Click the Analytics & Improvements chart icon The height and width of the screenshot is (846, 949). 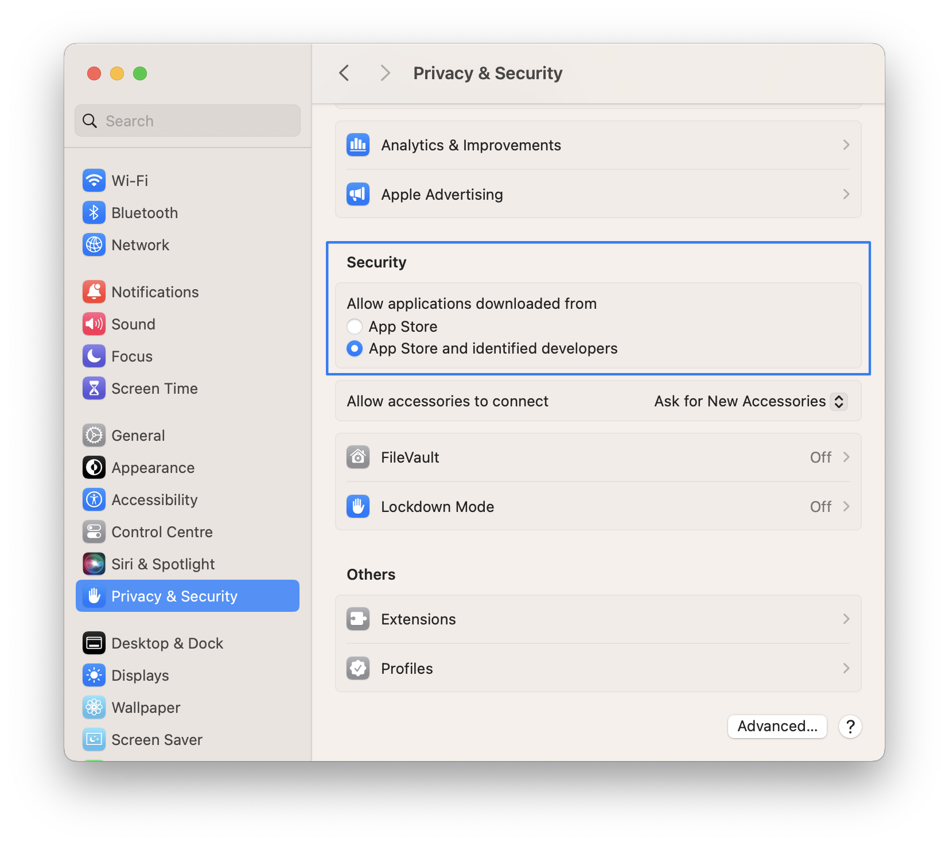358,145
